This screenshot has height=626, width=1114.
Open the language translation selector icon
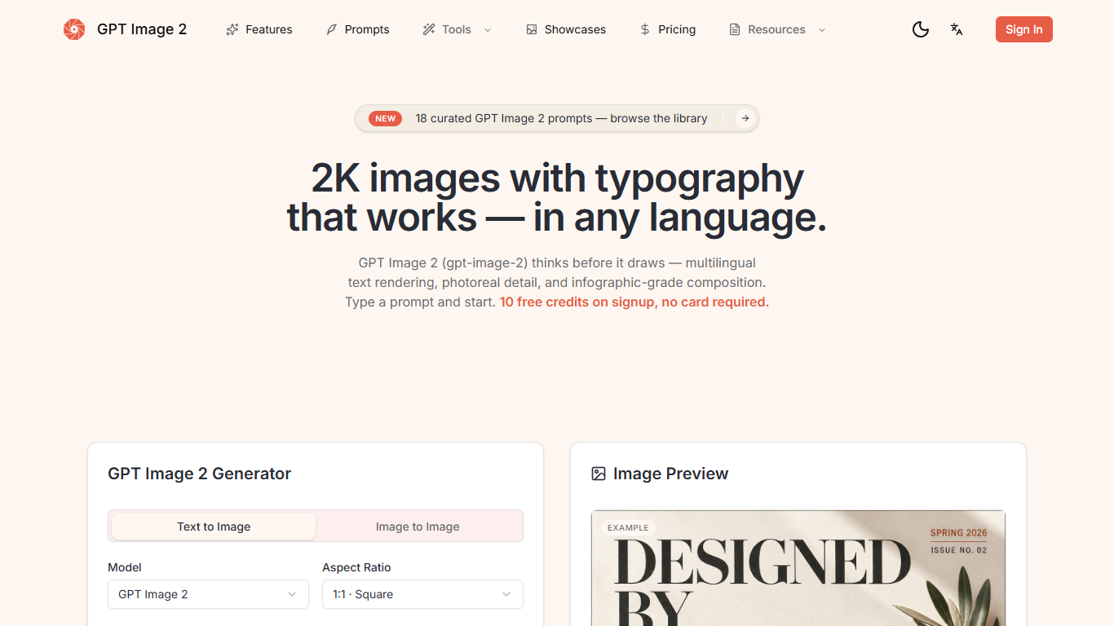(957, 29)
